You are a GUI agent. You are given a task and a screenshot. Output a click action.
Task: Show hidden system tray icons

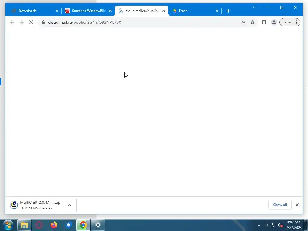pyautogui.click(x=259, y=225)
